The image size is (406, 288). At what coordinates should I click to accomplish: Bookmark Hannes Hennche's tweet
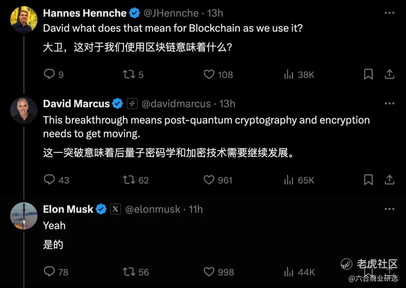point(368,74)
